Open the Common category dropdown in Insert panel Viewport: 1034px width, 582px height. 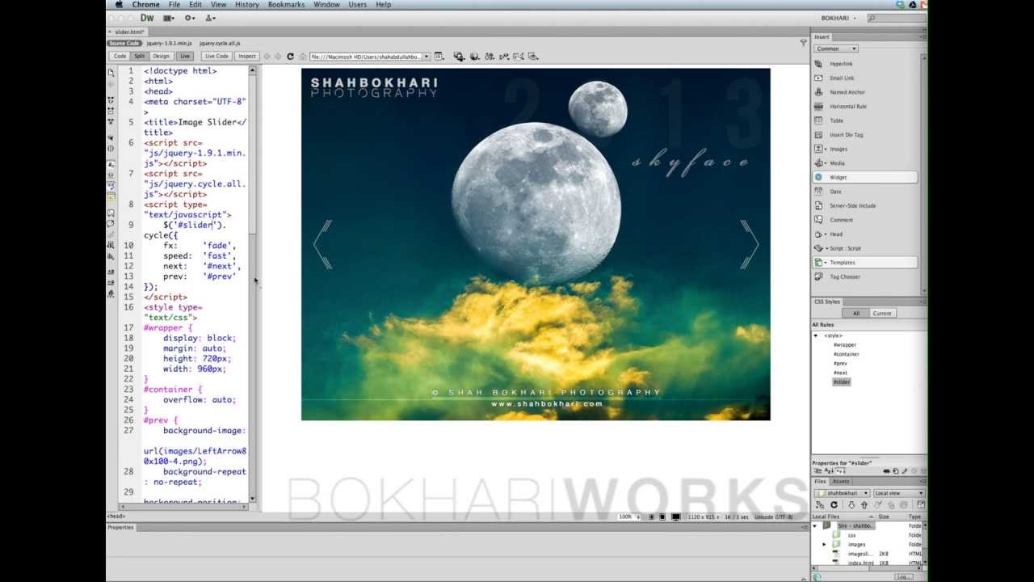tap(835, 48)
